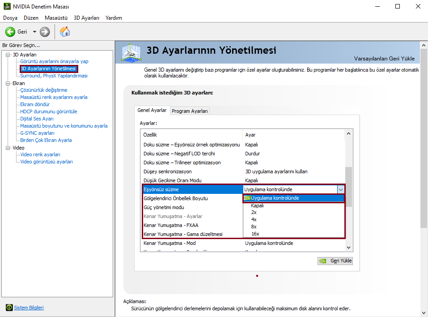Open Masaüstü renk ayarlarını ayarla

[54, 97]
